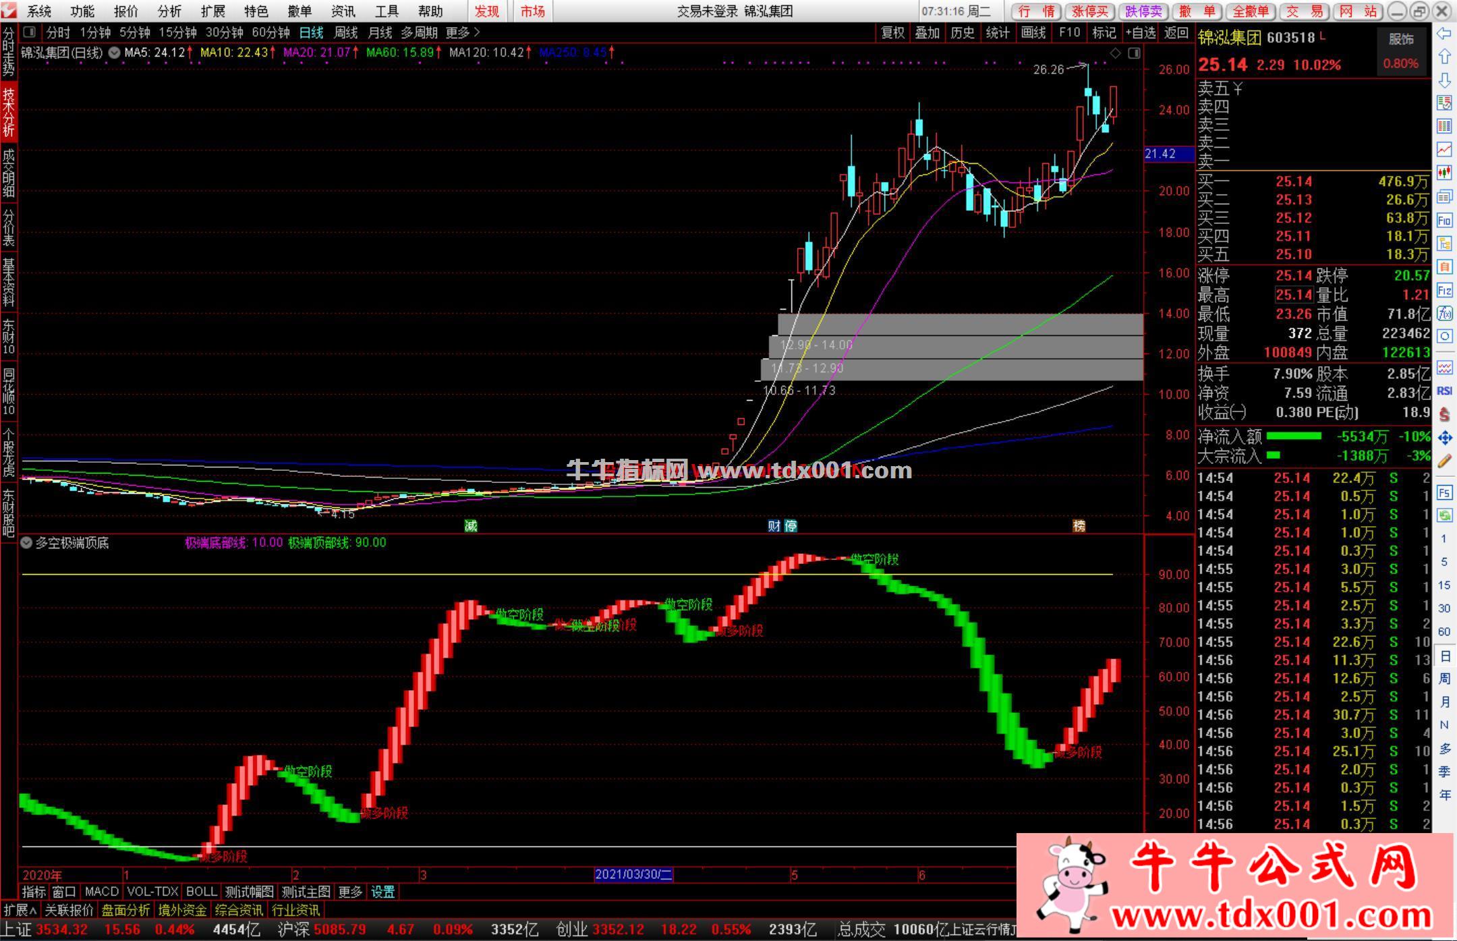The height and width of the screenshot is (941, 1457).
Task: Expand the 多空极端顶底 indicator dropdown
Action: (x=26, y=542)
